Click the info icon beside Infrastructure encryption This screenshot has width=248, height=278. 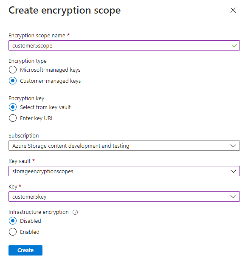click(75, 212)
